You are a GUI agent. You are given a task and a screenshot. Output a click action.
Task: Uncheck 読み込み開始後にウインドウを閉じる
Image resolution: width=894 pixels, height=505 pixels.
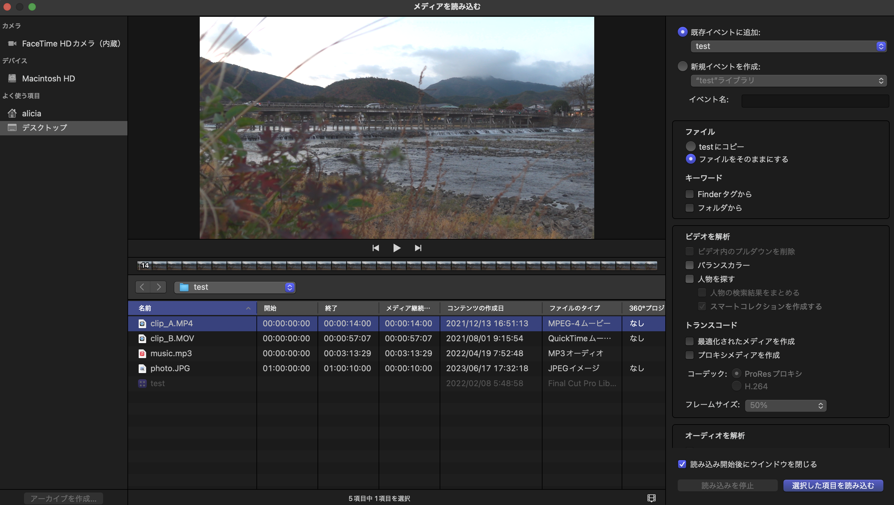(x=682, y=464)
